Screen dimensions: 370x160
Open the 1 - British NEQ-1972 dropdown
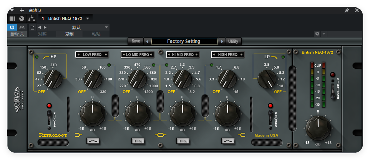(x=65, y=18)
